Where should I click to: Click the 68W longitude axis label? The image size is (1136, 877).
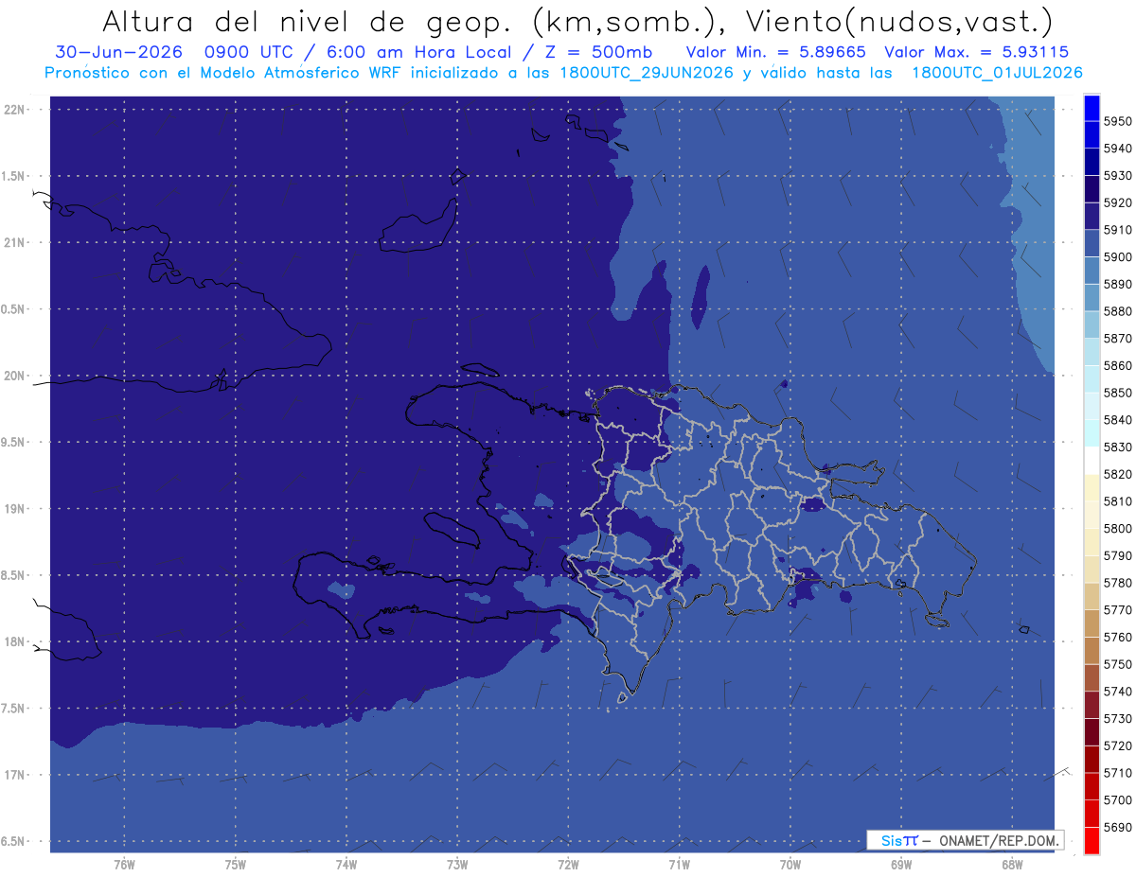(1012, 865)
